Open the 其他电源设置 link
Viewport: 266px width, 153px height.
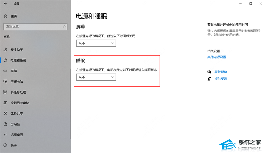217,57
